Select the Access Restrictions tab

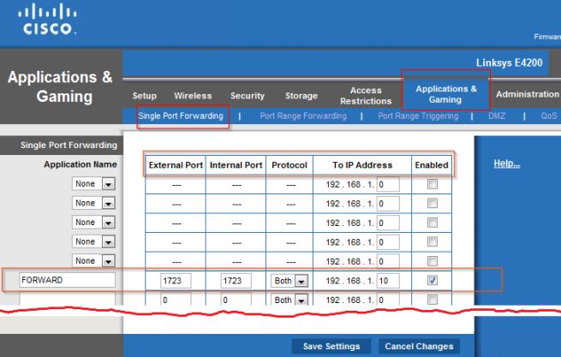(x=366, y=96)
